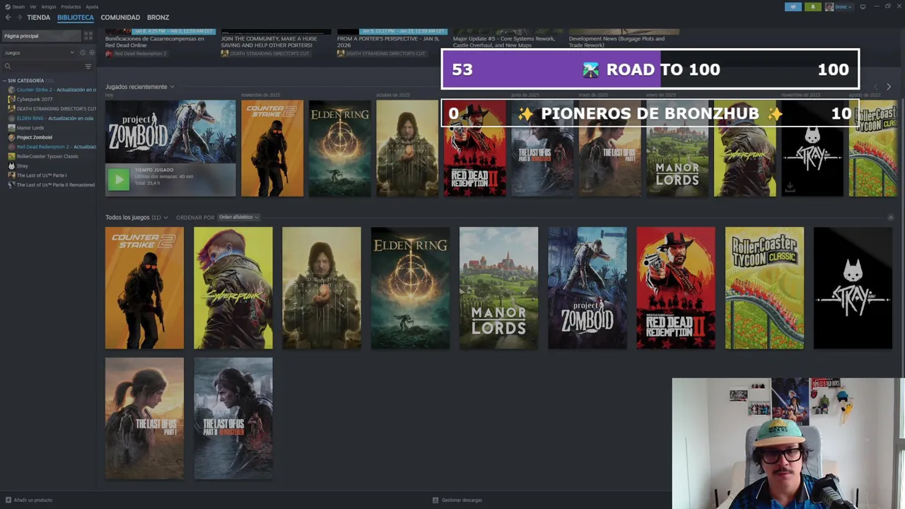Select The Last of Us Parte II Remastered in sidebar
The height and width of the screenshot is (509, 905).
52,185
